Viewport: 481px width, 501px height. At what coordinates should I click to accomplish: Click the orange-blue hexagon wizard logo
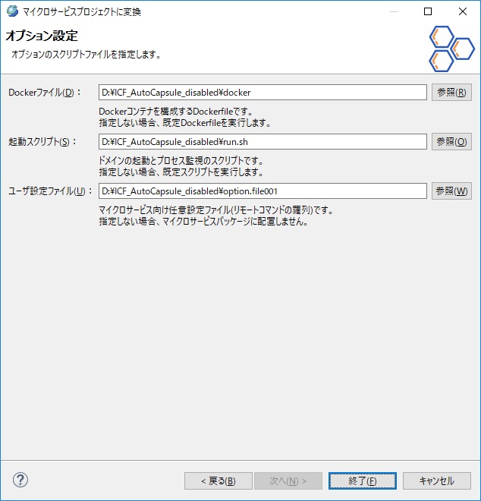click(x=451, y=49)
